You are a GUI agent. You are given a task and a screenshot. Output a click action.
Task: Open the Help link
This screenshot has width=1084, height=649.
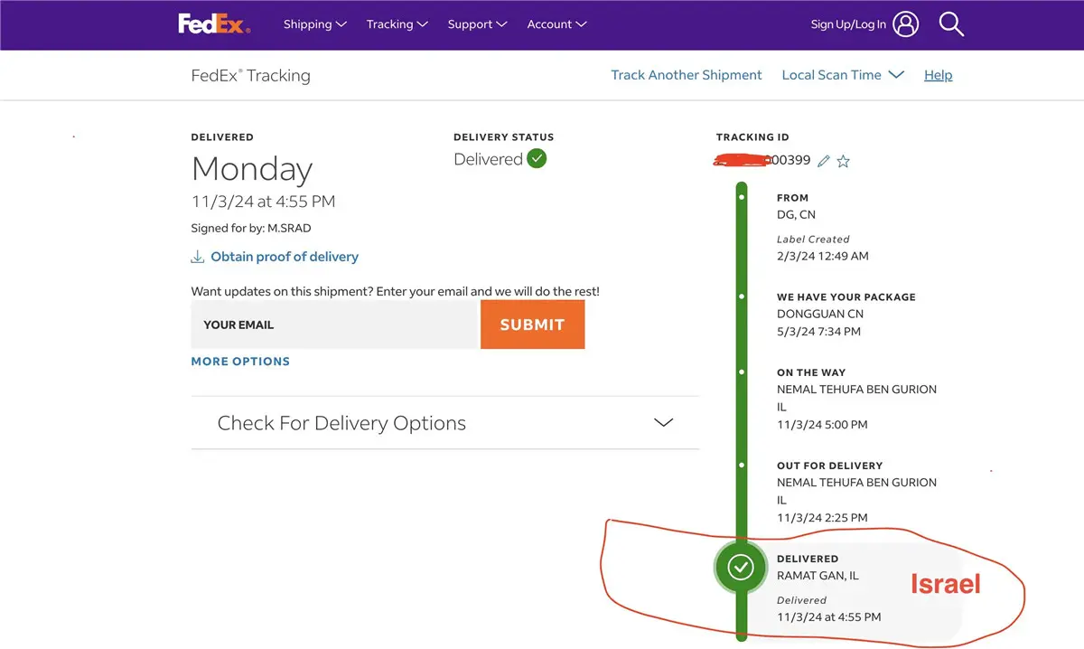[938, 75]
